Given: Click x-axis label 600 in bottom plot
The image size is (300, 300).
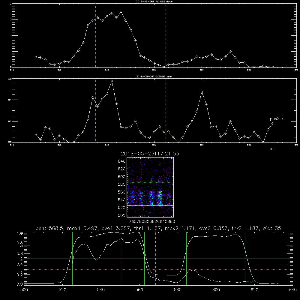Looking at the screenshot, I should pos(216,290).
